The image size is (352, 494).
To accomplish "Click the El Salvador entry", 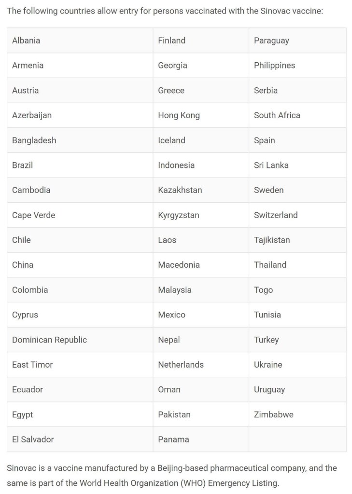I will click(x=33, y=439).
